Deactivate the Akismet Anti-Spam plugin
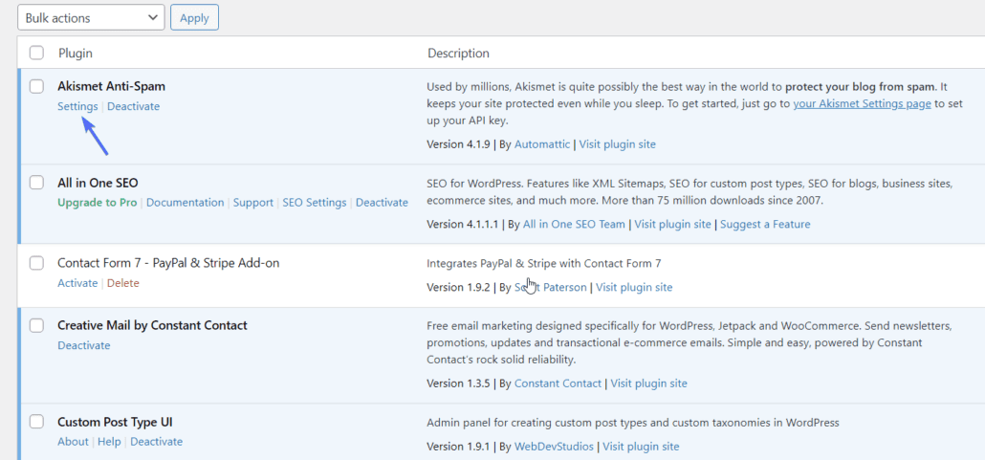 point(133,106)
